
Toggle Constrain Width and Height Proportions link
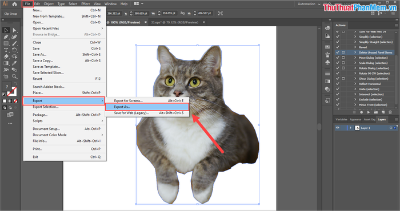(x=182, y=14)
